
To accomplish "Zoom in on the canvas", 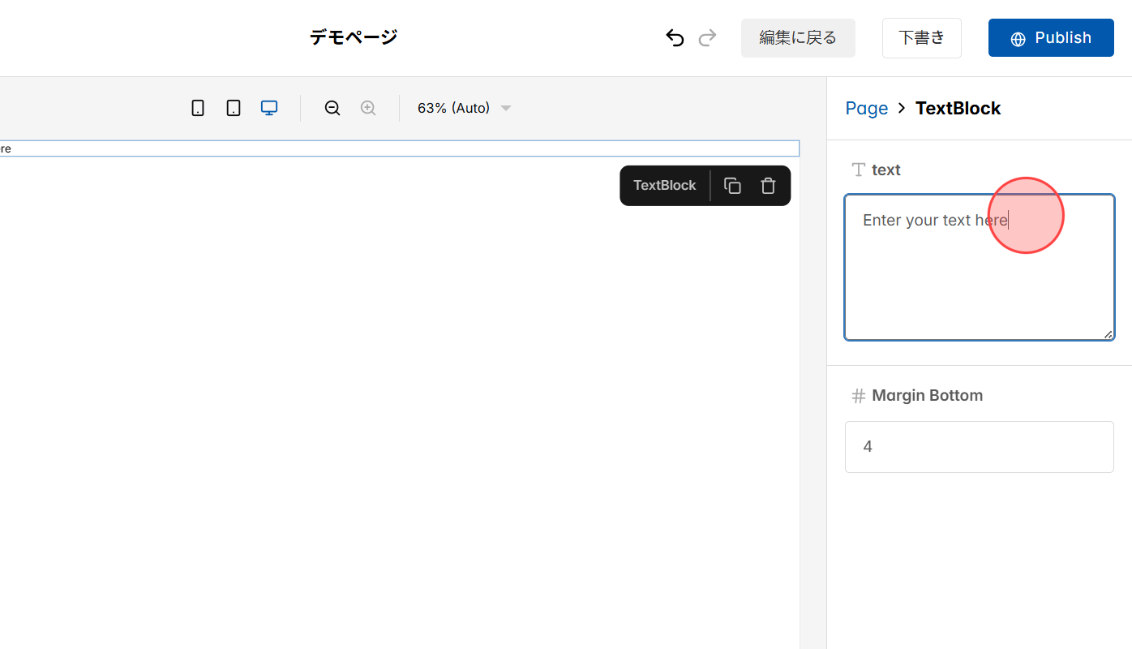I will point(368,107).
